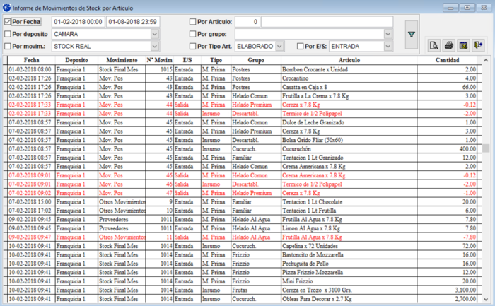
Task: Click the Fecha column header
Action: point(31,61)
